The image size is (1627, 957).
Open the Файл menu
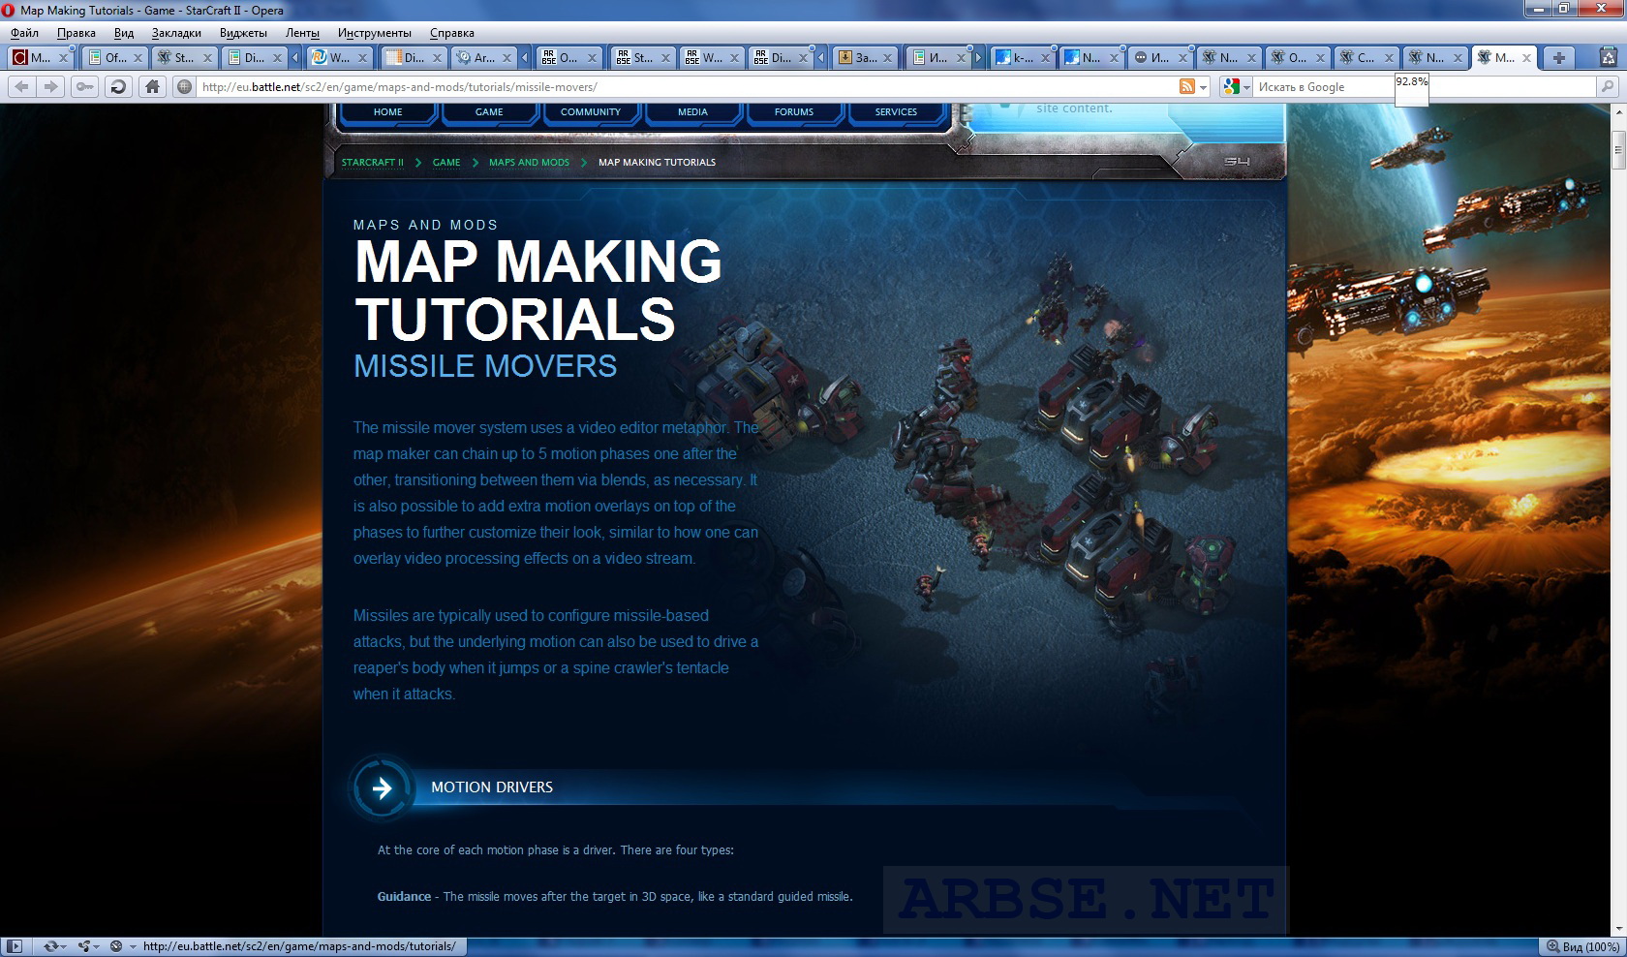coord(25,32)
